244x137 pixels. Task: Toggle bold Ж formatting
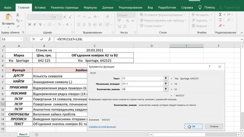tap(29, 24)
